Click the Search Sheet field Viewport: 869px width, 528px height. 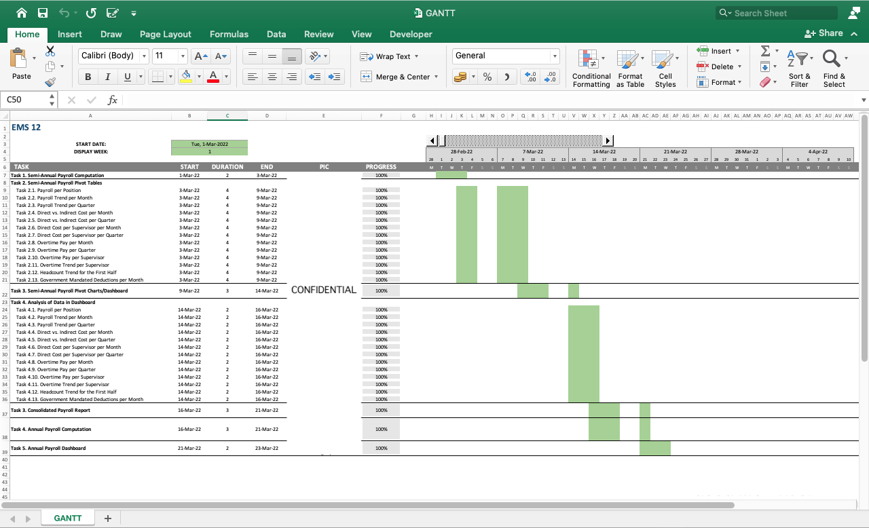point(777,13)
